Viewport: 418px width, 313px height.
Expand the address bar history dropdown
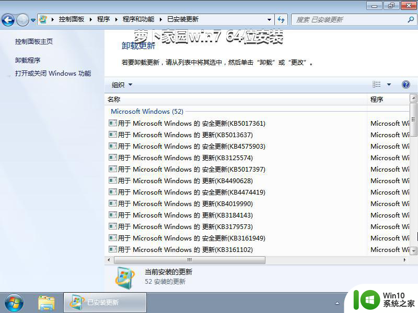tap(269, 19)
